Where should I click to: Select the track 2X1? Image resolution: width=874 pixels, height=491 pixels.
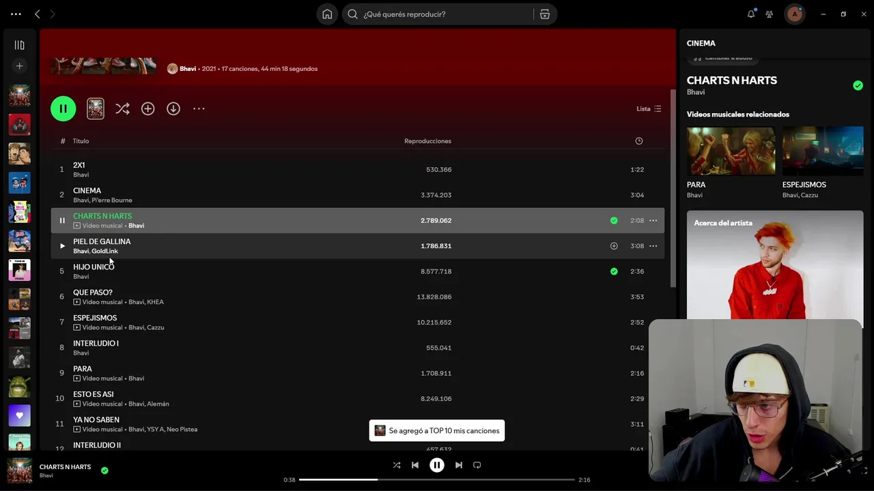(x=357, y=169)
